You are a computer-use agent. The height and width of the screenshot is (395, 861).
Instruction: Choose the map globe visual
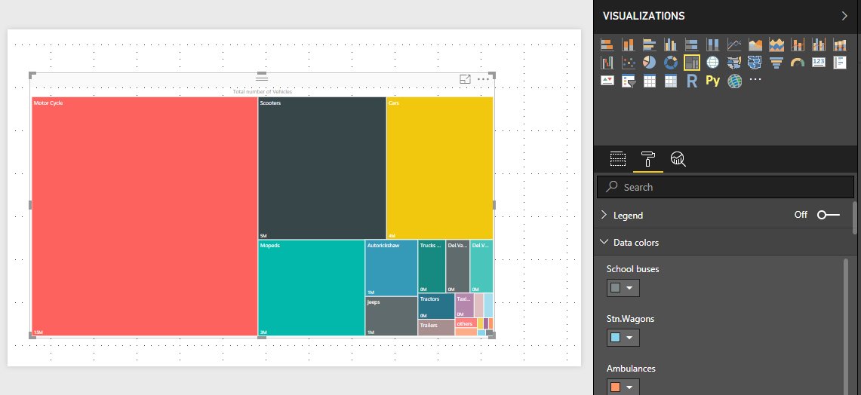[x=713, y=63]
